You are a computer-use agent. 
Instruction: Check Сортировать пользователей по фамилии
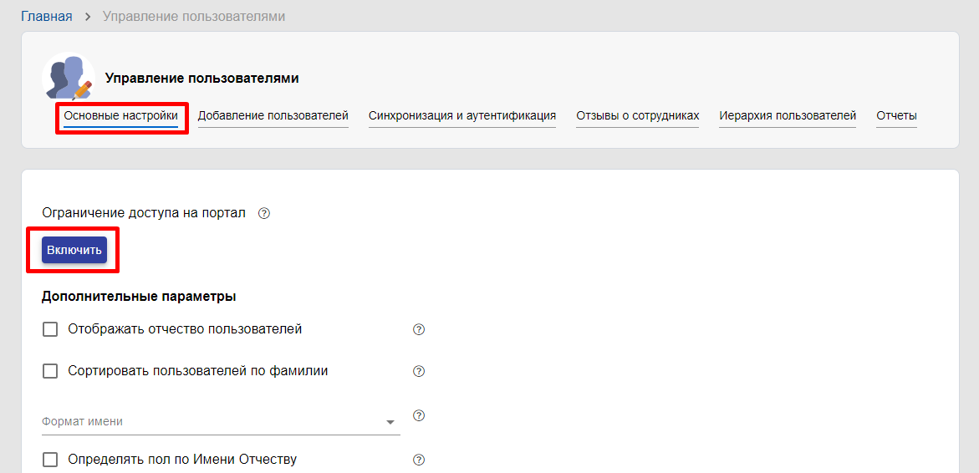[x=50, y=371]
